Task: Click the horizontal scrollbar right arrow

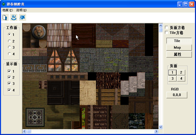Action: point(156,131)
